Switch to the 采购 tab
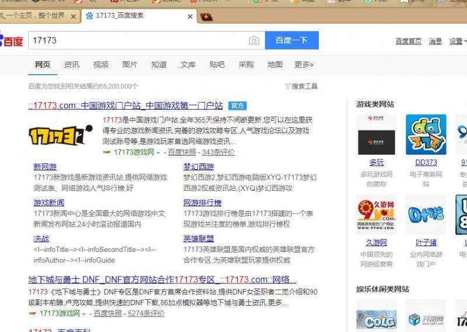467x332 pixels. (x=246, y=64)
